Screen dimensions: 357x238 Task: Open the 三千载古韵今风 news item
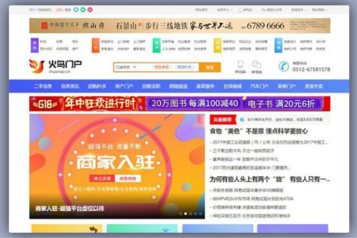(243, 151)
